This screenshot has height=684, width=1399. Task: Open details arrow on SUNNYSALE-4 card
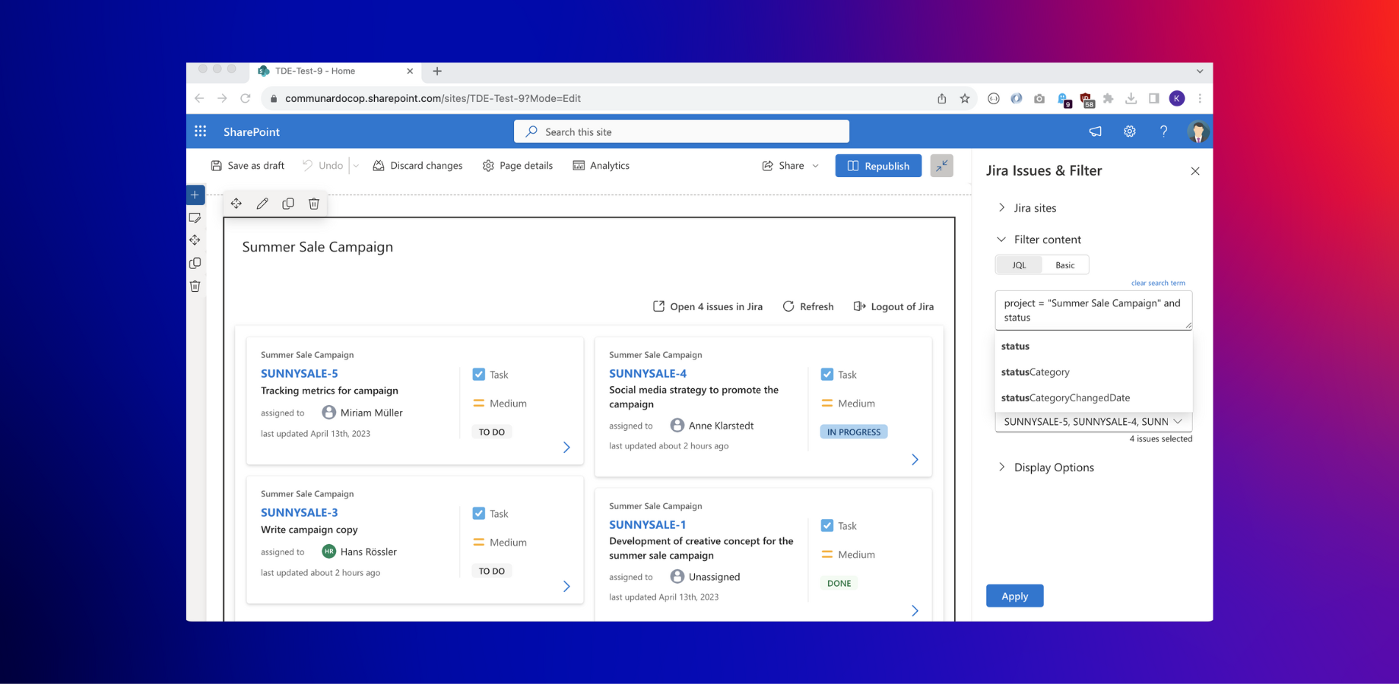pos(915,460)
